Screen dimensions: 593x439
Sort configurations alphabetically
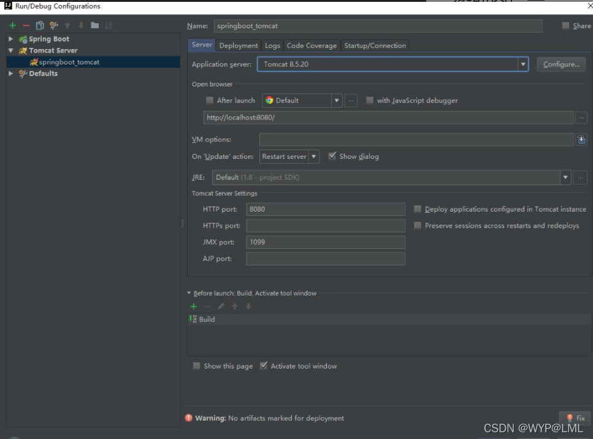[109, 25]
